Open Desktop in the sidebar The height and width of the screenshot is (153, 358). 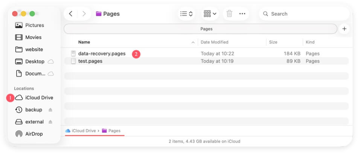click(x=30, y=61)
